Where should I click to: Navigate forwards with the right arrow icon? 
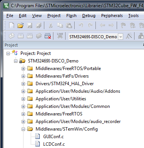(x=111, y=25)
